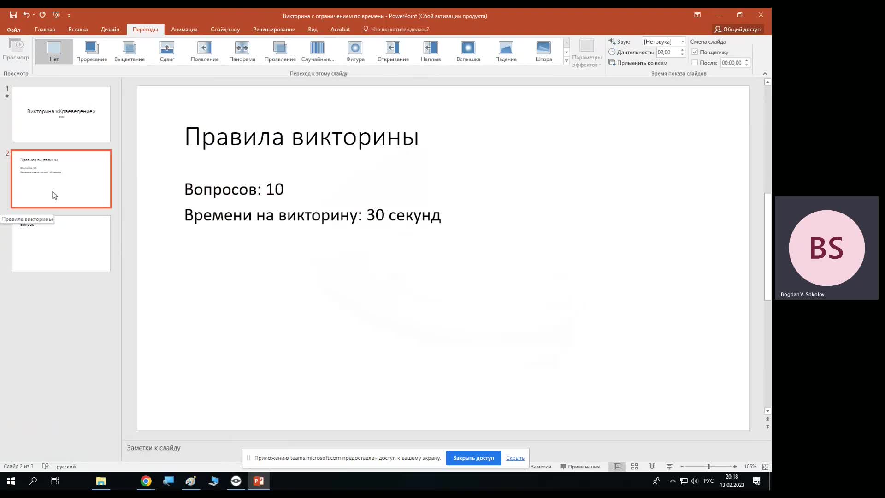Switch to the 'Слайд-шоу' tab
This screenshot has height=498, width=885.
tap(225, 29)
